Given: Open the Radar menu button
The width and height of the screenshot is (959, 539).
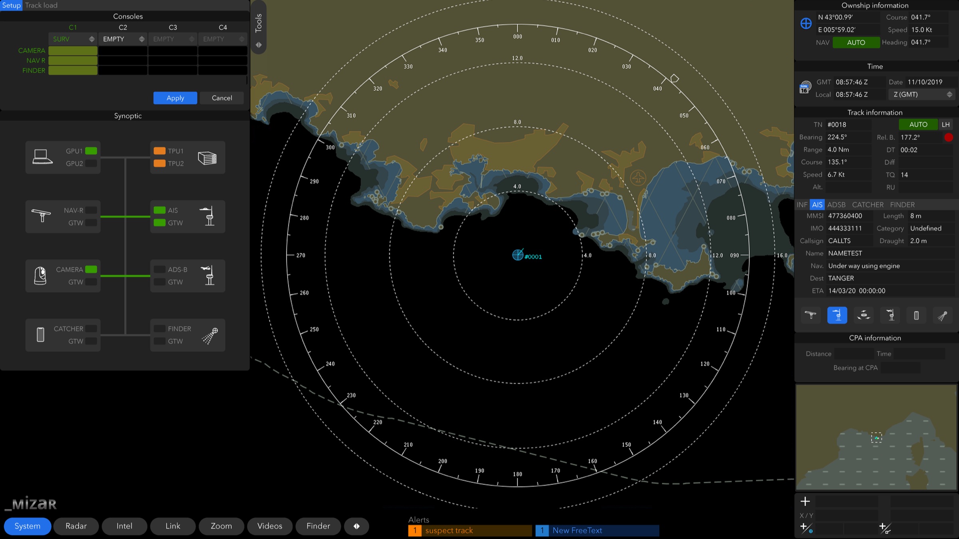Looking at the screenshot, I should [x=76, y=526].
